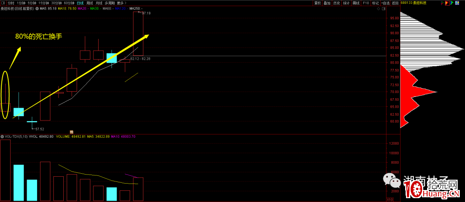Click the X10 scale label in volume axis
Screen dimensions: 465x202
coord(391,199)
